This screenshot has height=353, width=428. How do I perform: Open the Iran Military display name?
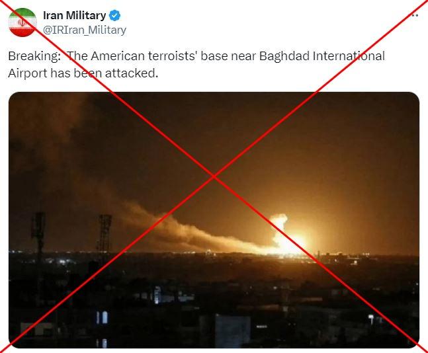[74, 16]
